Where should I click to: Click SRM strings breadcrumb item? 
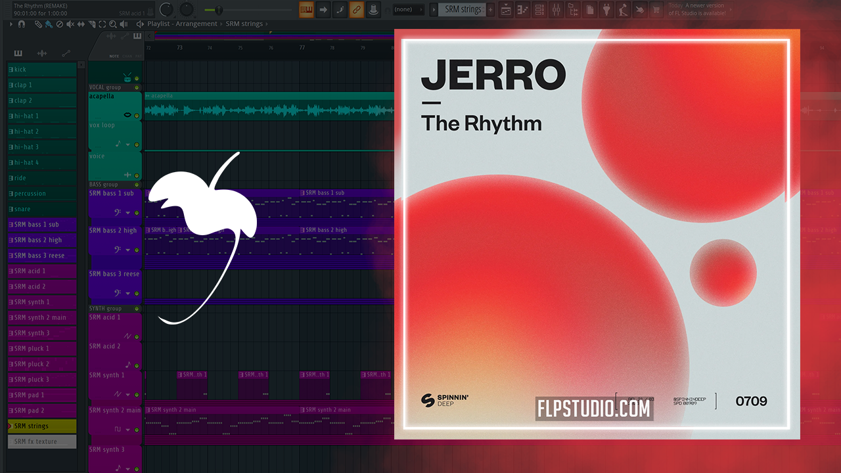point(244,24)
